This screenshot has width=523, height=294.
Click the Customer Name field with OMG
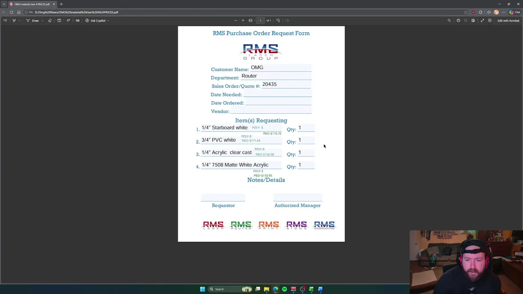281,68
